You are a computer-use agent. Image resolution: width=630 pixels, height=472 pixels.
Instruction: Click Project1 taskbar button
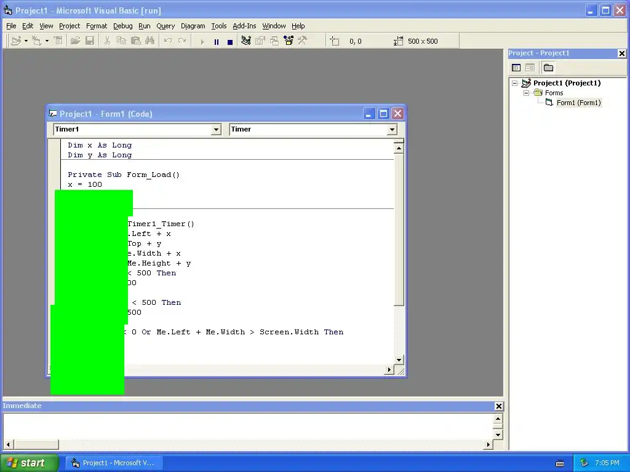tap(114, 463)
